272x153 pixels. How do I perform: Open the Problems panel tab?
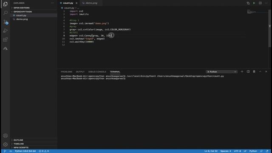[66, 72]
